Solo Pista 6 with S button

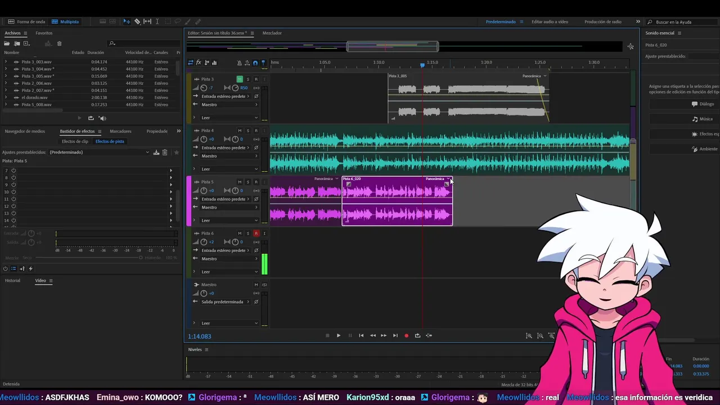point(247,233)
